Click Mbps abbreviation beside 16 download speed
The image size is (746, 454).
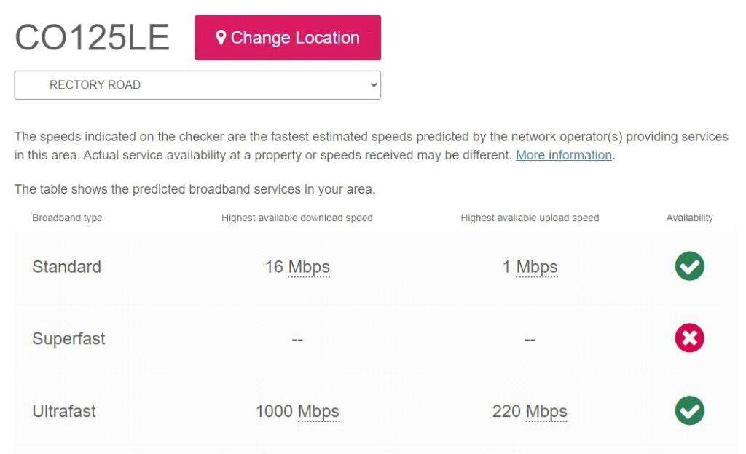click(309, 267)
